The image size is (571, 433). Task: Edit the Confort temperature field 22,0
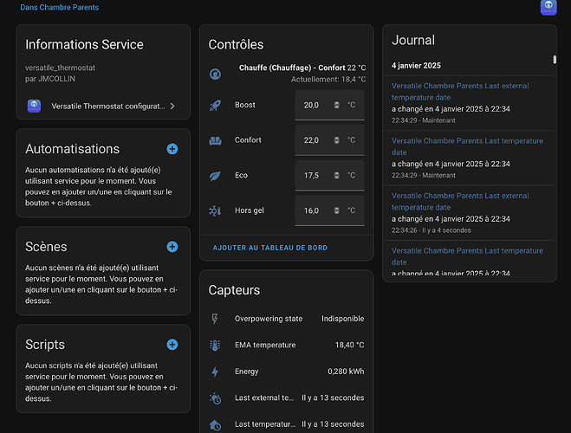tap(329, 140)
